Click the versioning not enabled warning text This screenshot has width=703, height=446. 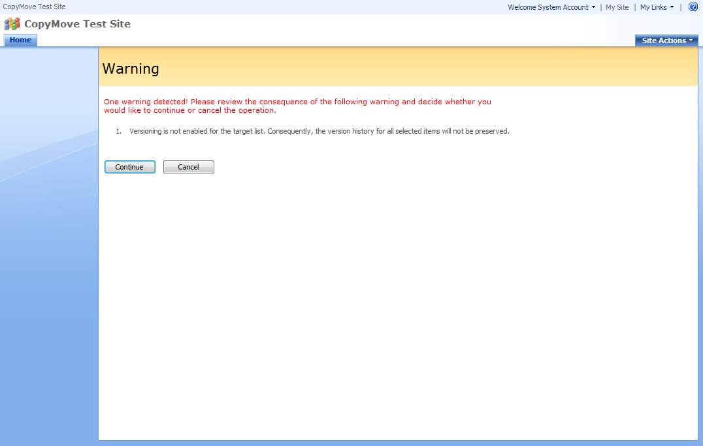pos(319,131)
